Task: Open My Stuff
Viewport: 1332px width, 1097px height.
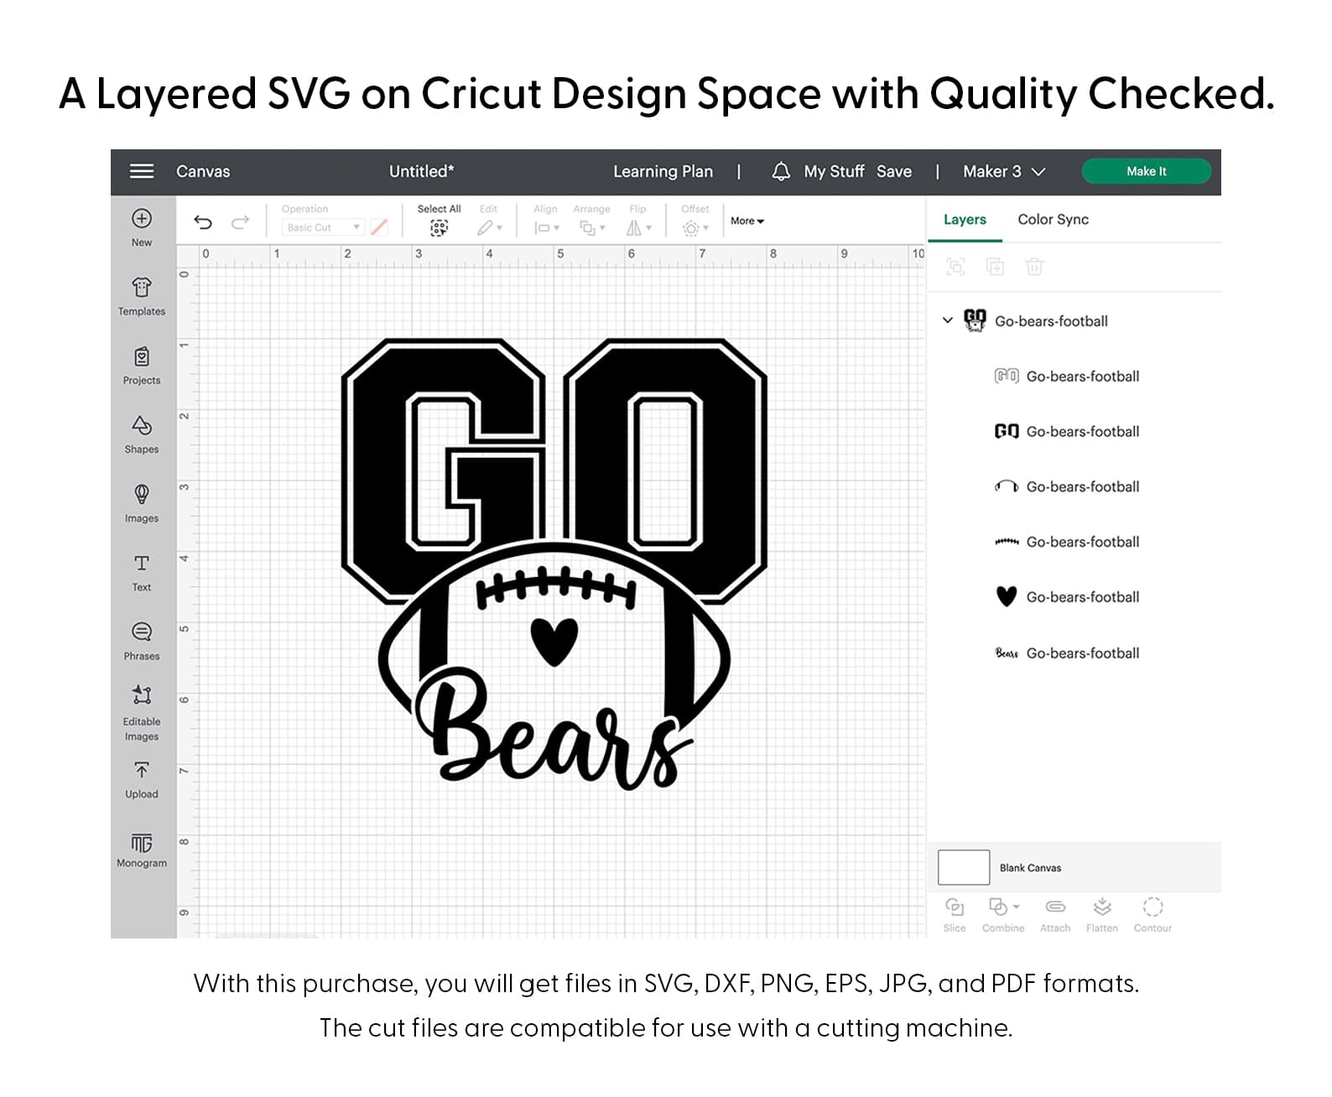Action: click(834, 171)
